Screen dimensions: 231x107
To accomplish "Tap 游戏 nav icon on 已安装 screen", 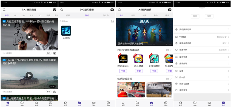I will 94,104.
